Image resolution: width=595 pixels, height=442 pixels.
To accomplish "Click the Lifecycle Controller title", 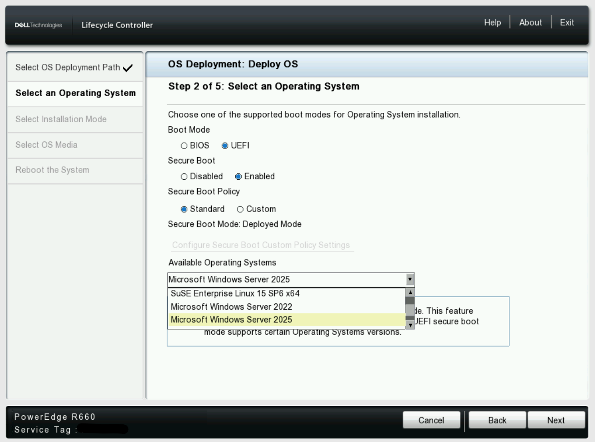I will [x=117, y=25].
